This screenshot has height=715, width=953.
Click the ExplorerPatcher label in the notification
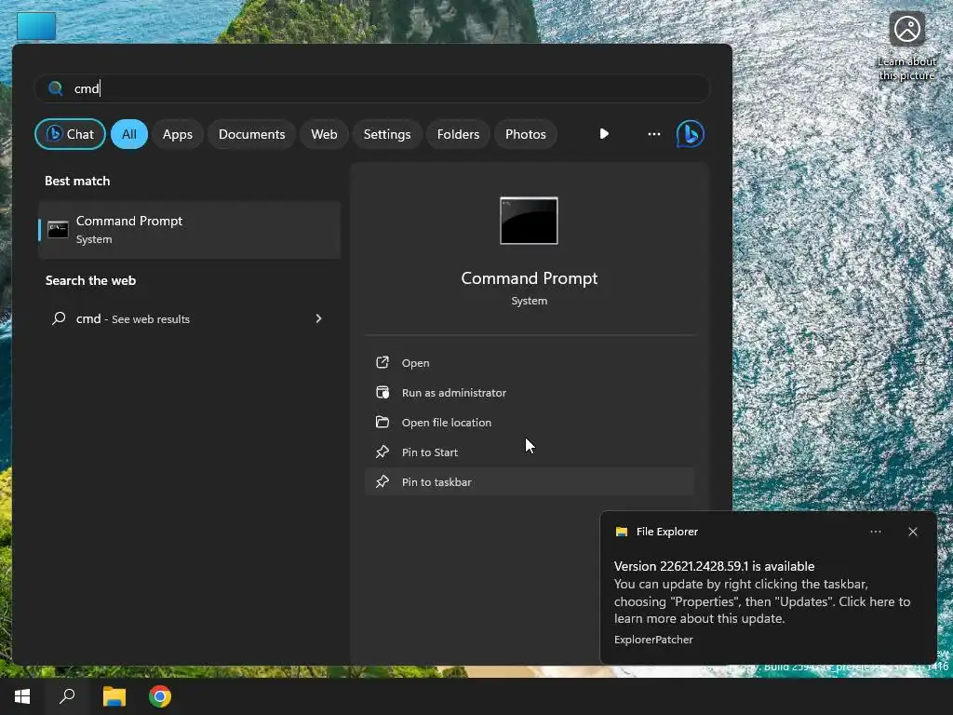(653, 640)
